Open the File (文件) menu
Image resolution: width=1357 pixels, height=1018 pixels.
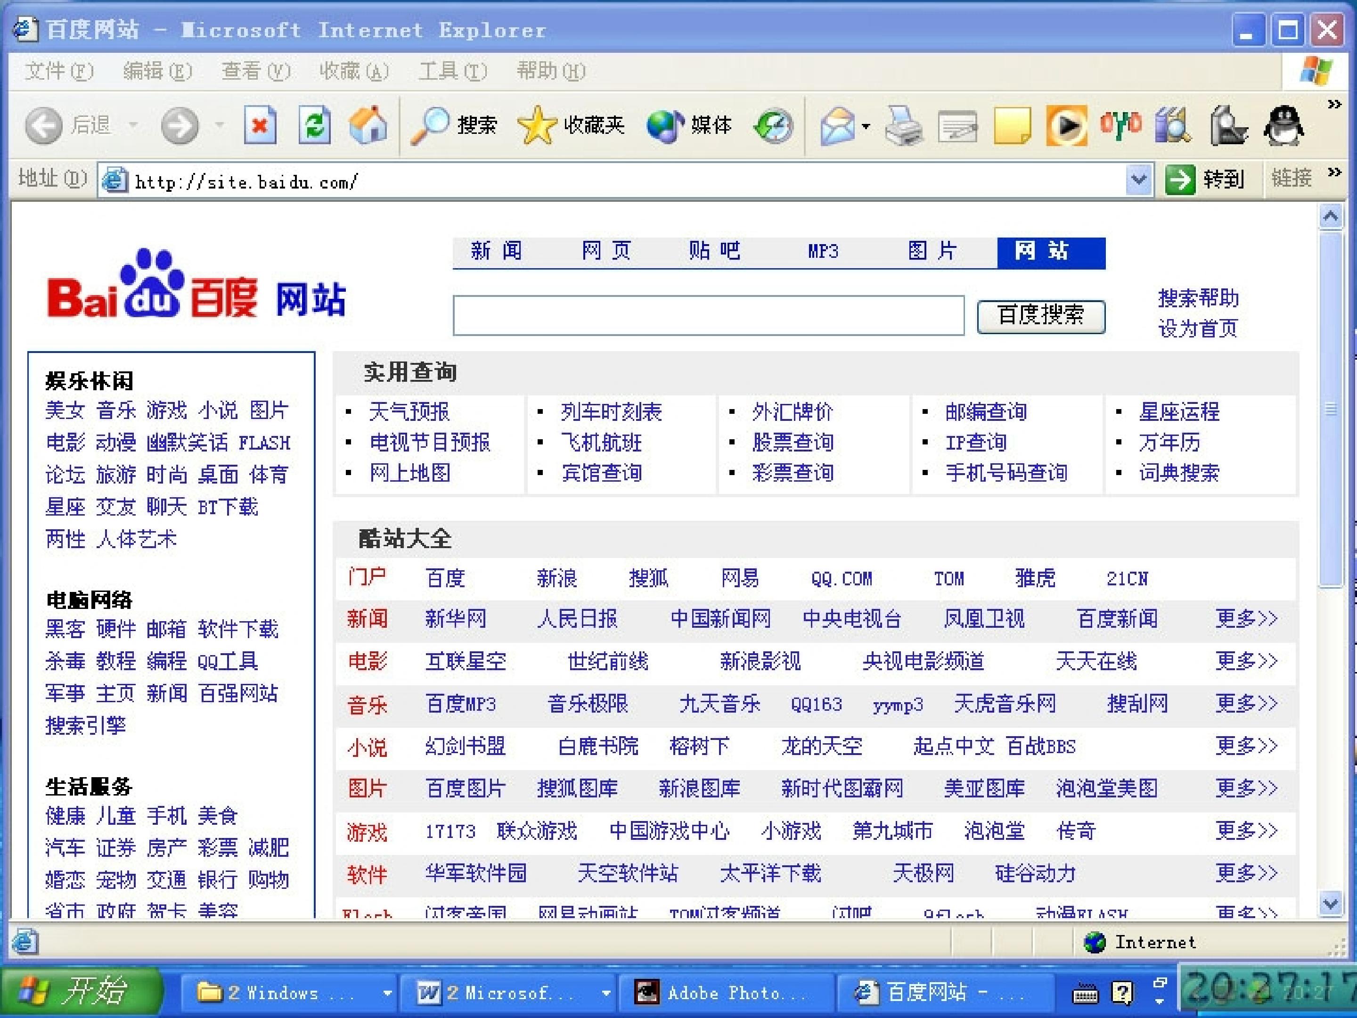pos(59,71)
